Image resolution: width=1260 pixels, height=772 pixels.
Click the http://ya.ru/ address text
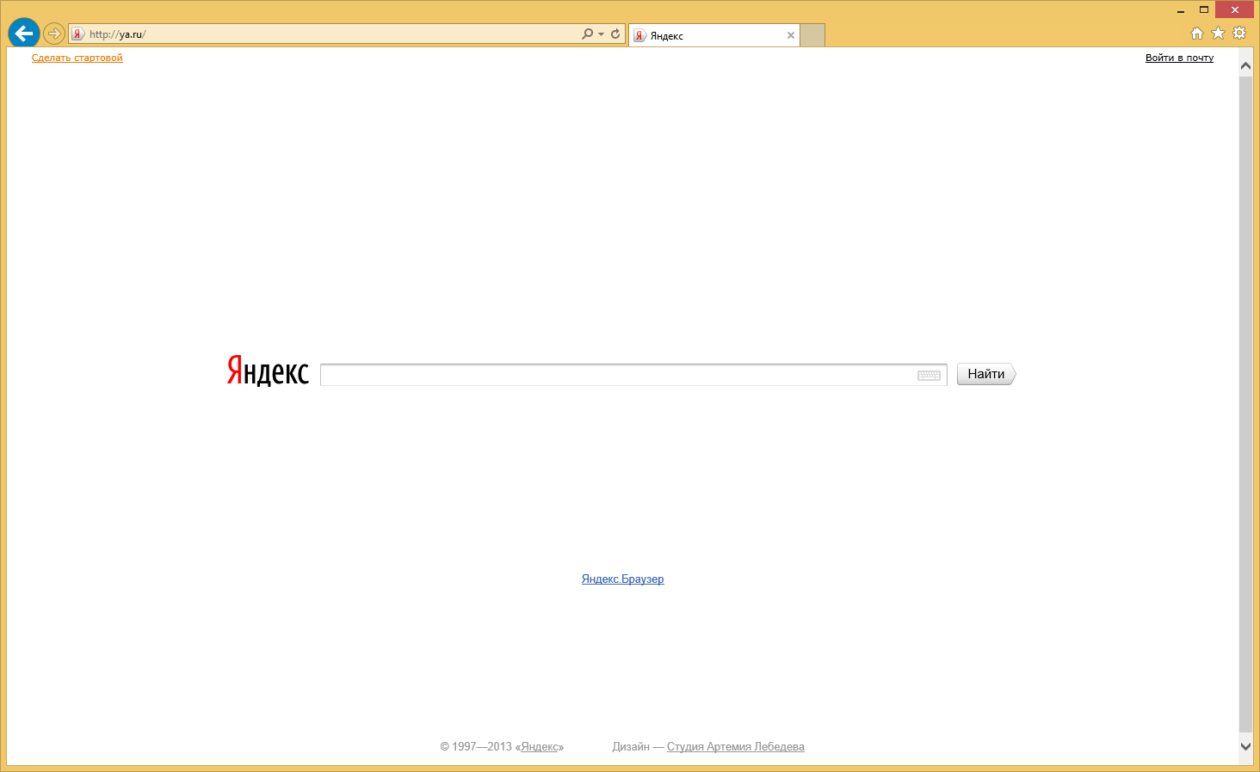click(118, 34)
